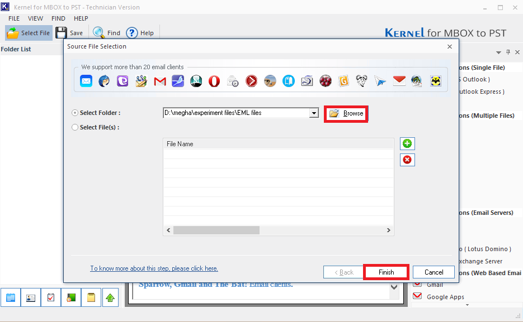Image resolution: width=523 pixels, height=322 pixels.
Task: Select Google Apps in right panel
Action: point(445,297)
